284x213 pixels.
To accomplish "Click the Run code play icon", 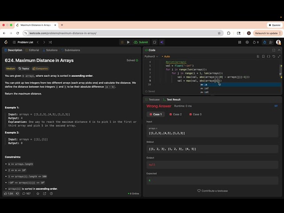I will coord(128,42).
